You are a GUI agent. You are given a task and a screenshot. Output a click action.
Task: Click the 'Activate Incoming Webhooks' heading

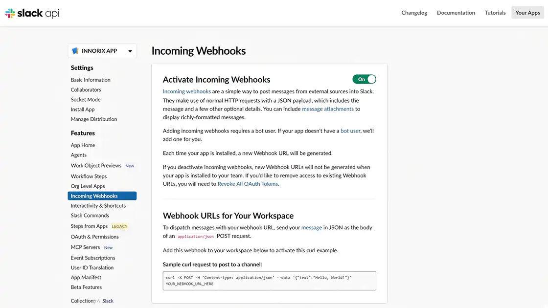tap(216, 79)
